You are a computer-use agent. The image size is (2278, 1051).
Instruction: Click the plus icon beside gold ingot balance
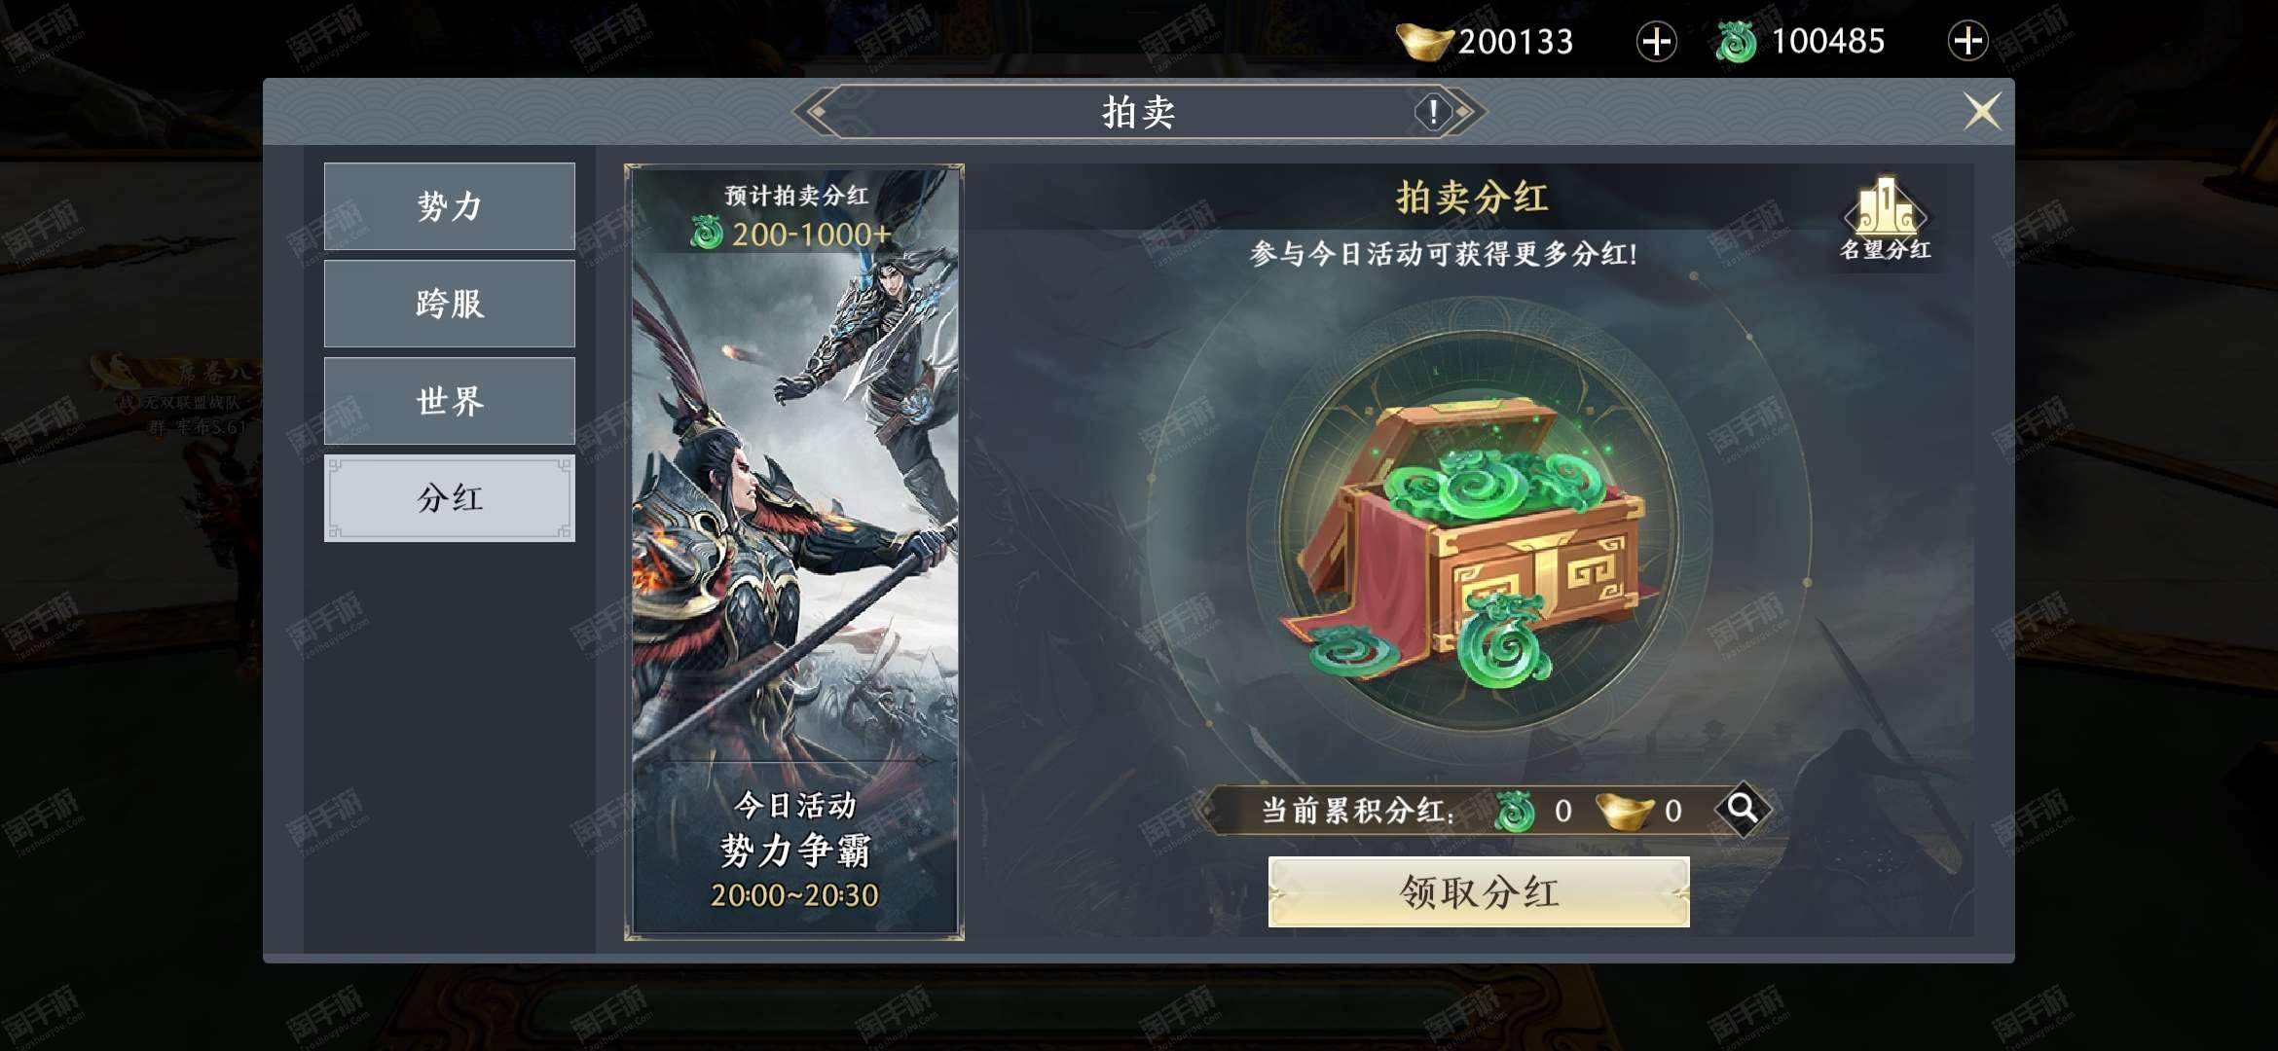[x=1656, y=42]
